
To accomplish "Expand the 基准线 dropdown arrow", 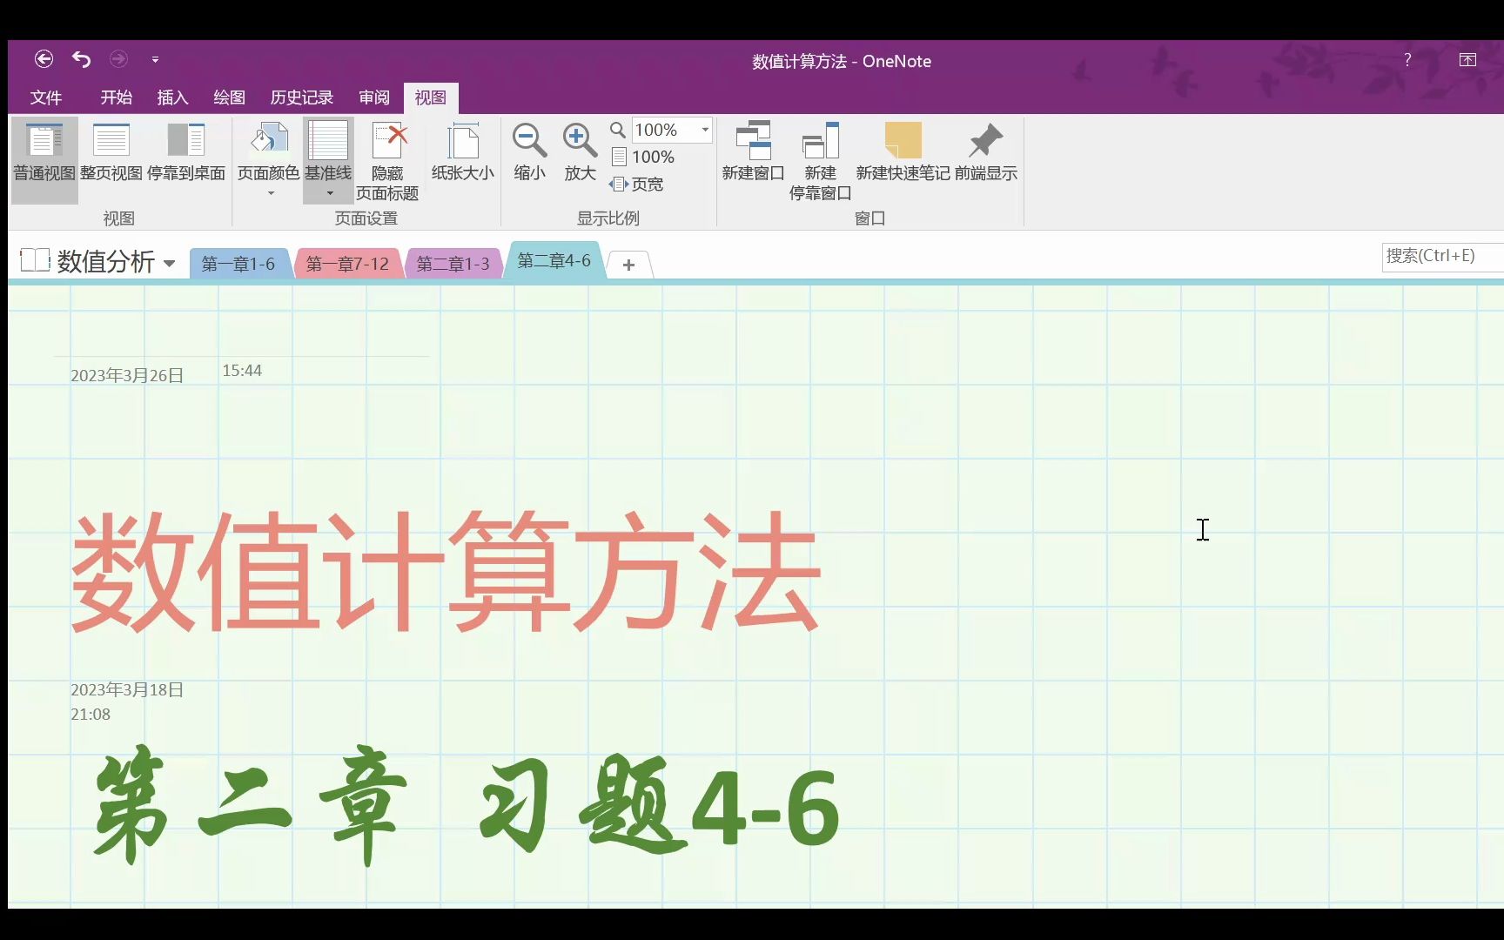I will coord(330,193).
